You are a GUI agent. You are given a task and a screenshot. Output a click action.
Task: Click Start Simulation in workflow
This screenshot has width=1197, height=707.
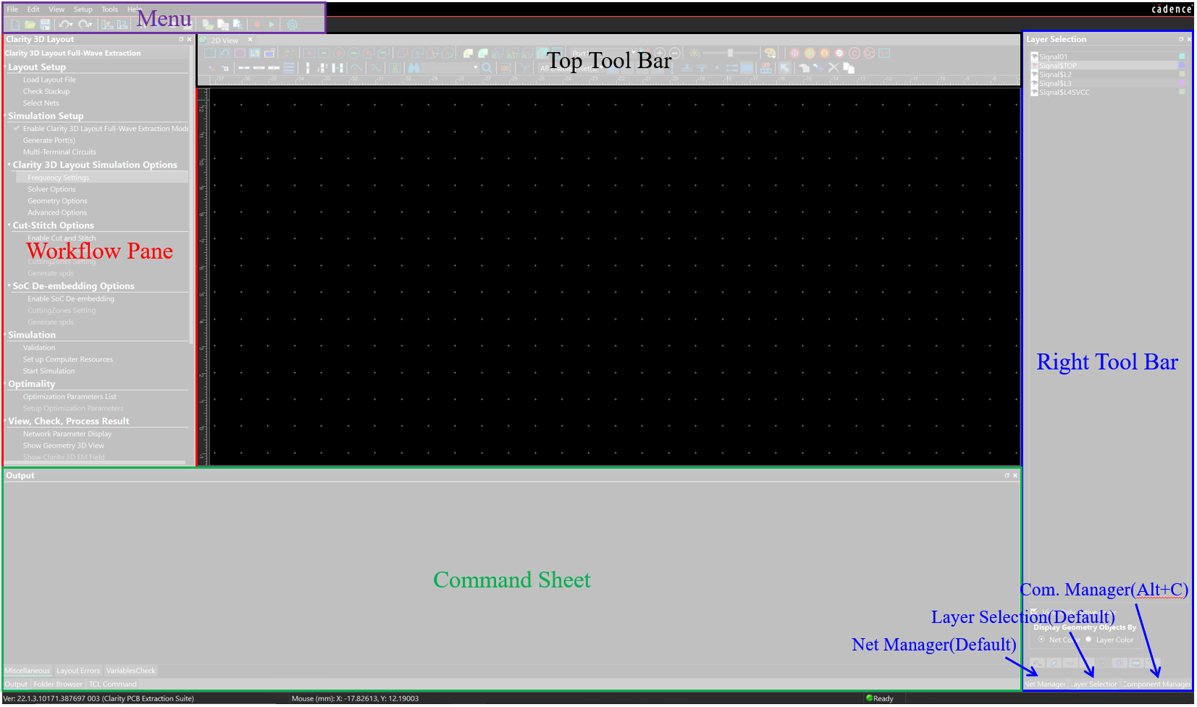coord(49,371)
